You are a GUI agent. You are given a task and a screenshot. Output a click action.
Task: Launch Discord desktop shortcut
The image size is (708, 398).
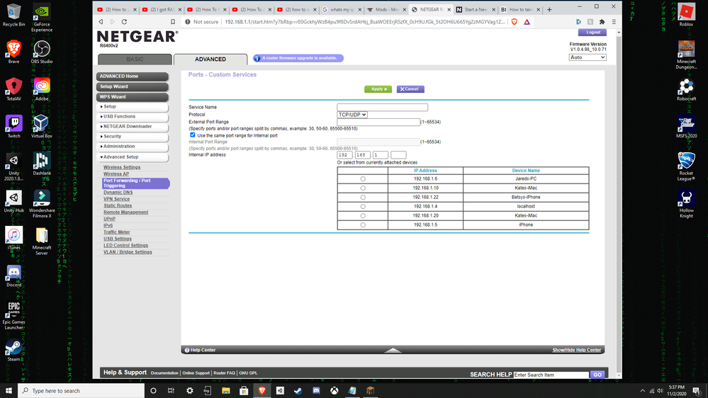click(13, 273)
